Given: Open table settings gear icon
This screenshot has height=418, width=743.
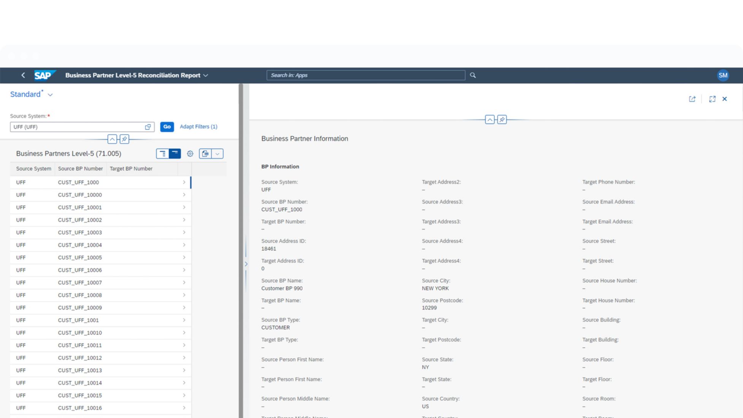Looking at the screenshot, I should pyautogui.click(x=190, y=154).
